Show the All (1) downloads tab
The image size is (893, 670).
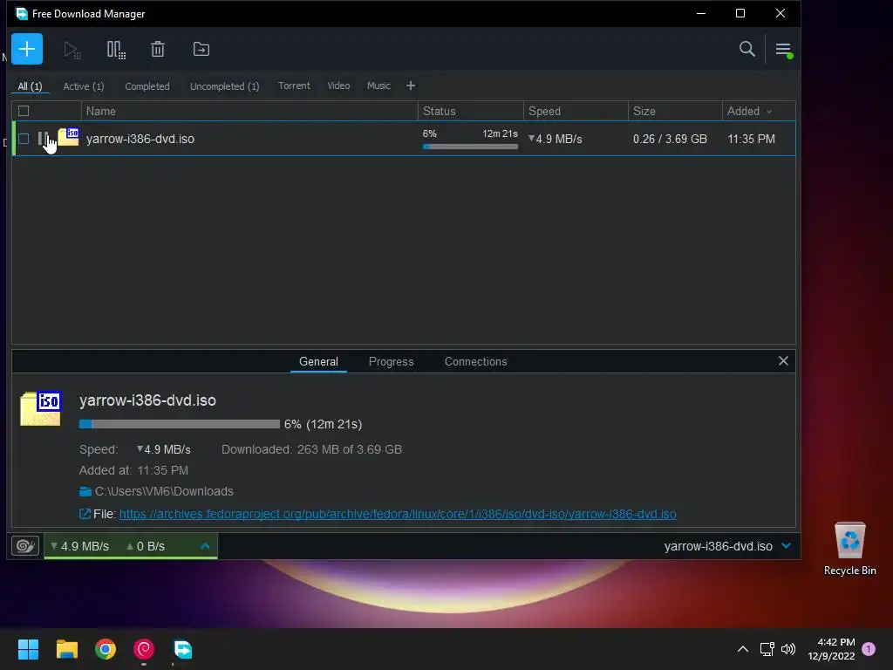click(x=30, y=86)
